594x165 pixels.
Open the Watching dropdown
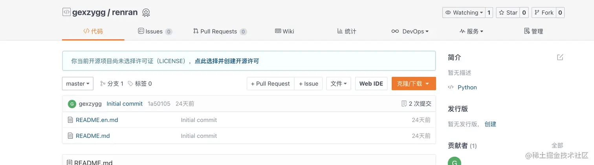464,13
